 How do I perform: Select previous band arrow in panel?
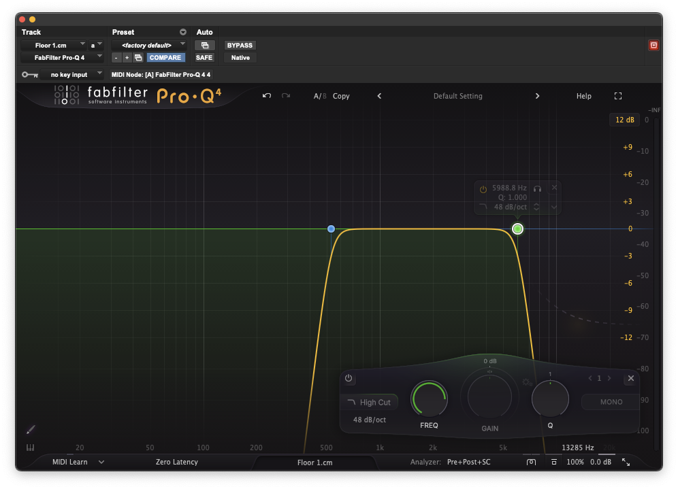click(590, 378)
